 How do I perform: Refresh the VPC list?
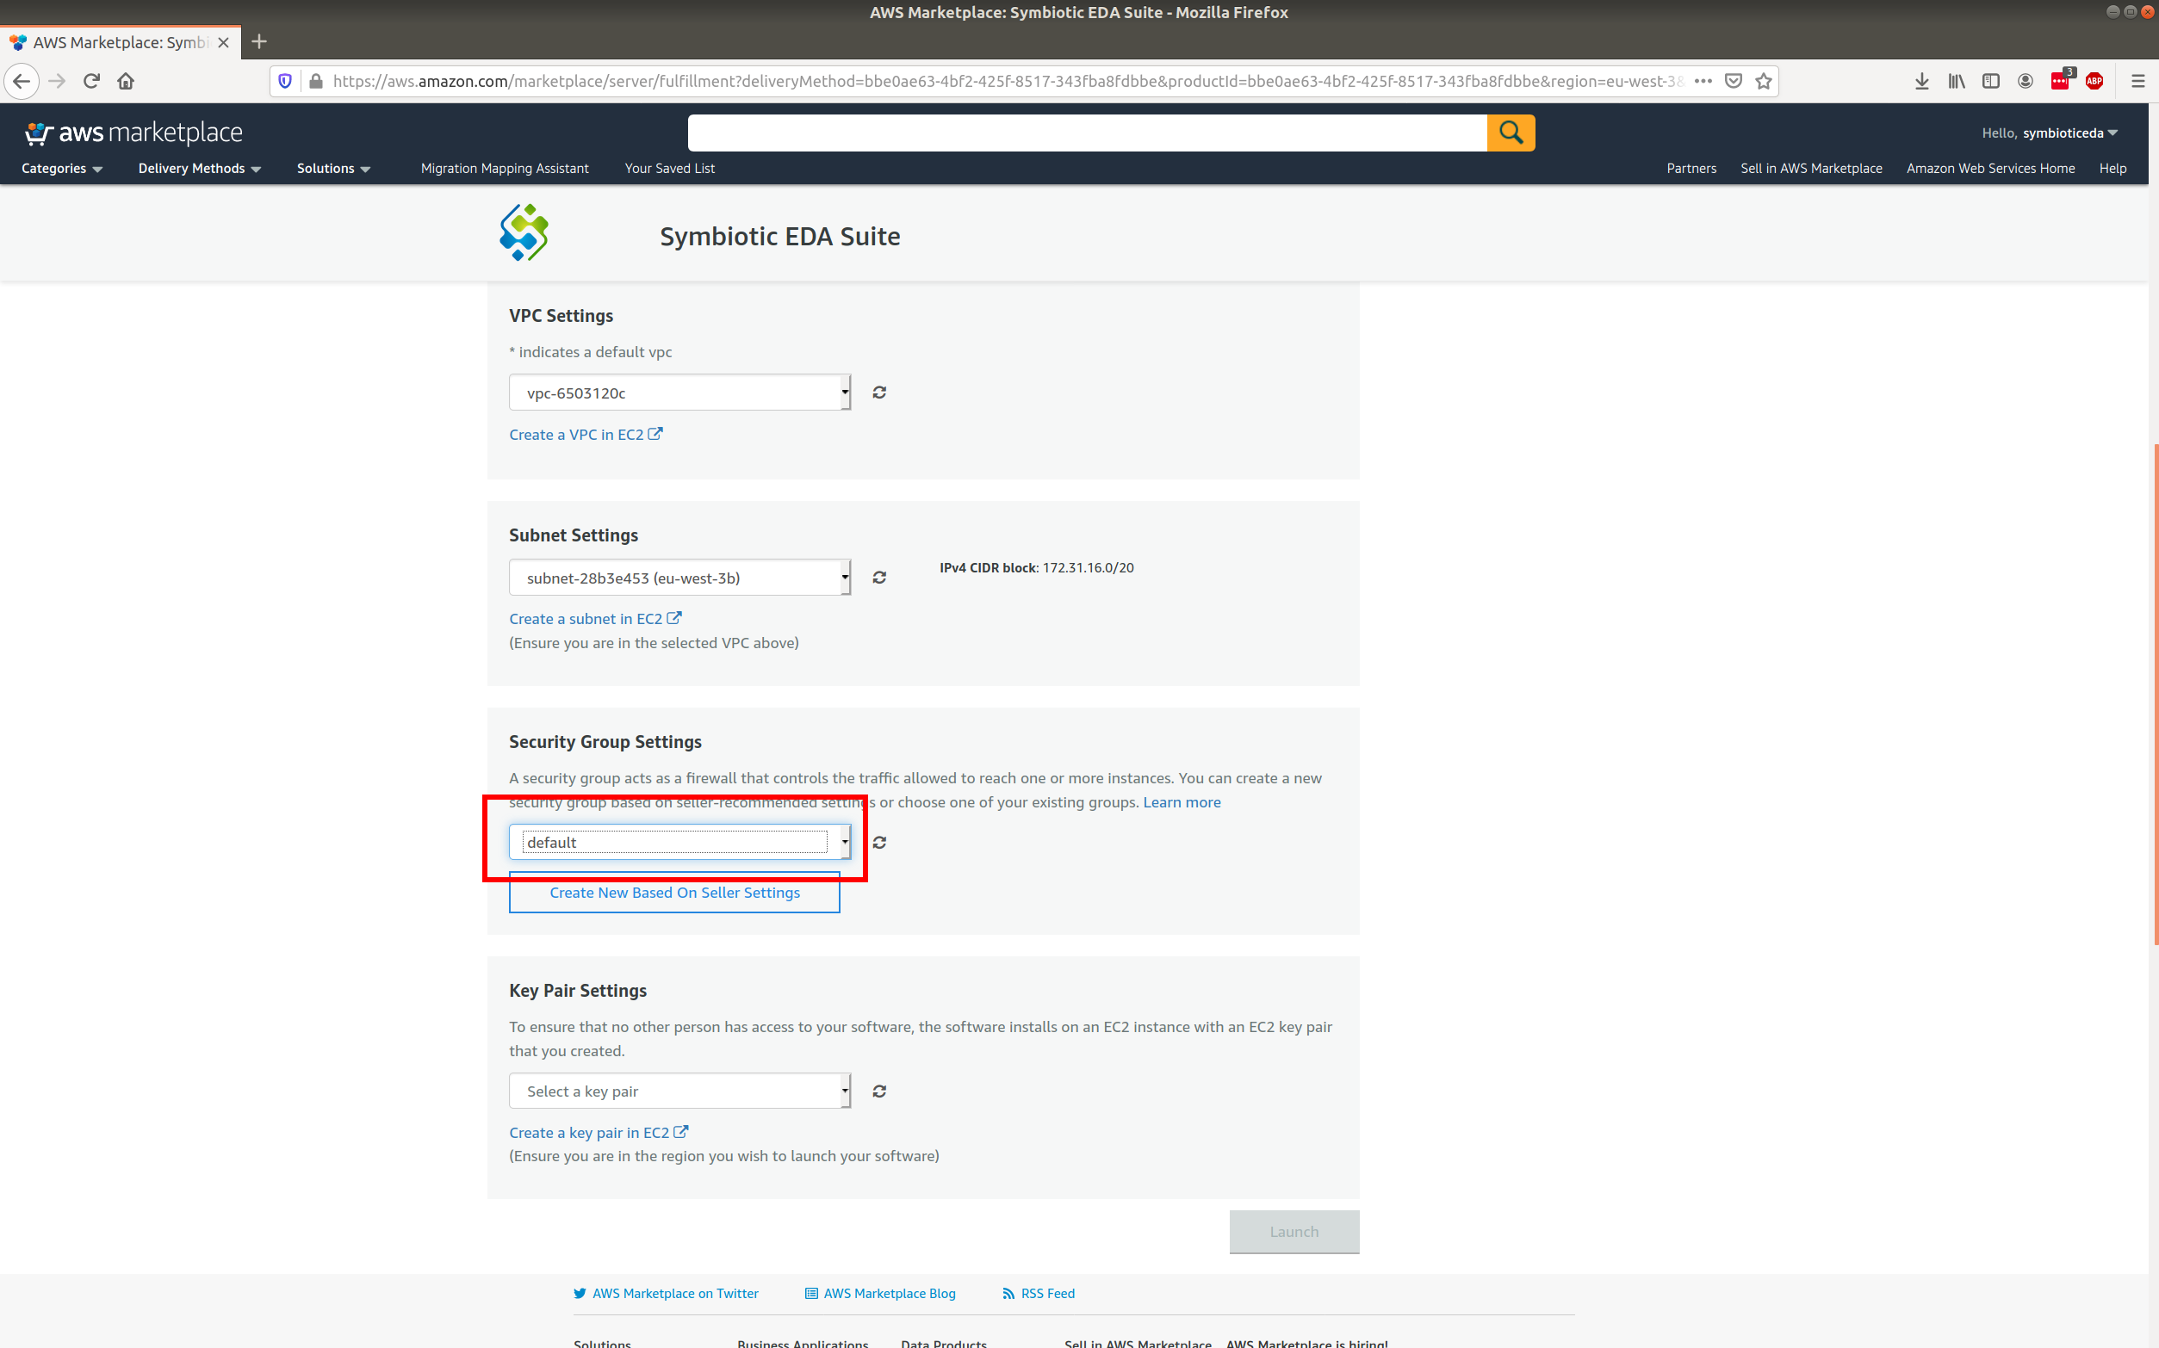pos(879,393)
